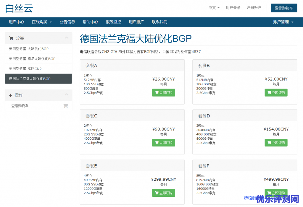The width and height of the screenshot is (303, 207).
Task: Select 美国圣何塞-高防CN2 category
Action: click(25, 69)
